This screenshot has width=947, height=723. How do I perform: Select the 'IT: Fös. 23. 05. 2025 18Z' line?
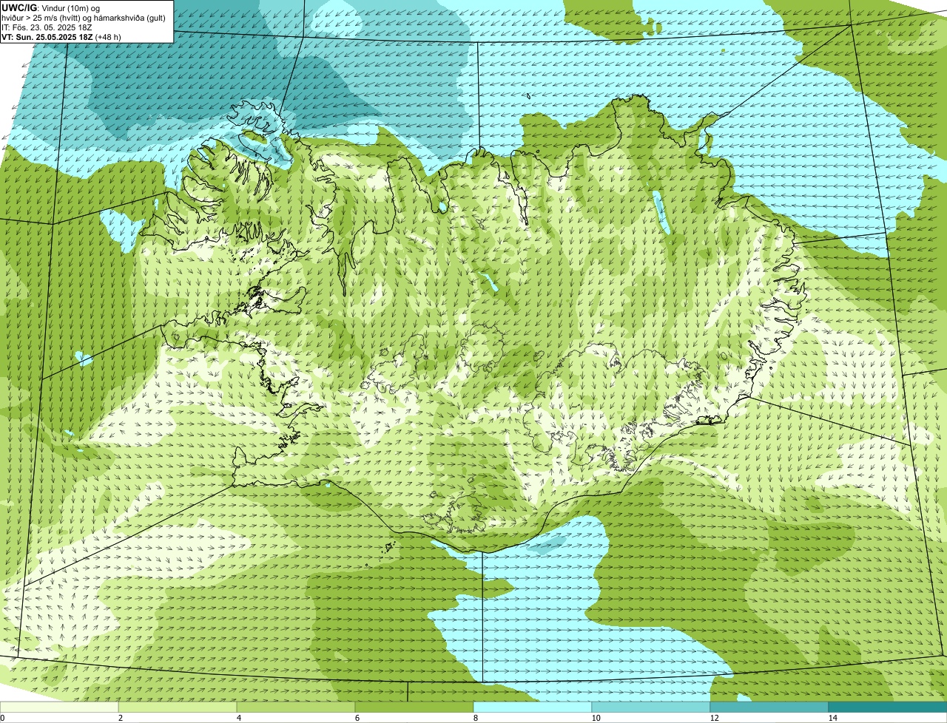[47, 27]
